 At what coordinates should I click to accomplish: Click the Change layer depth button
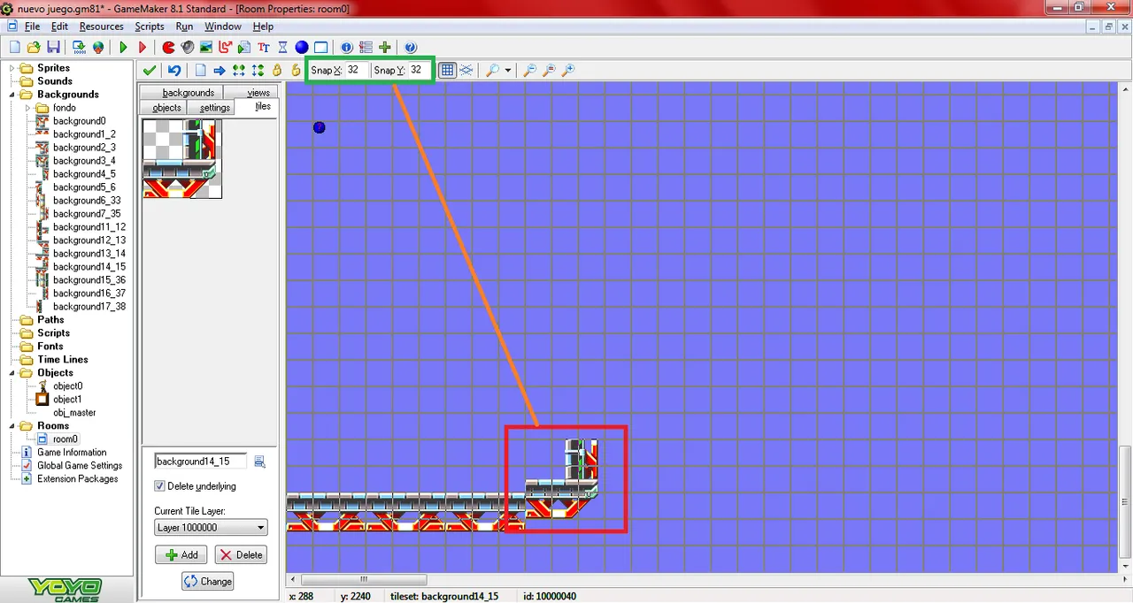208,581
